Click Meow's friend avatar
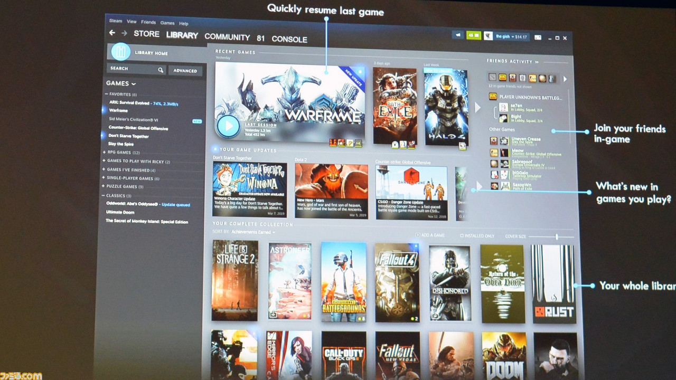 click(x=504, y=153)
